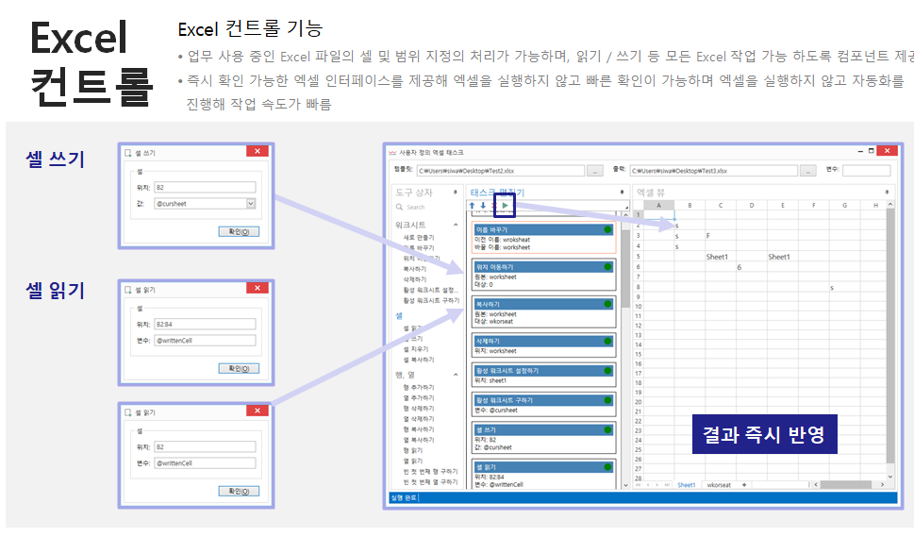This screenshot has height=537, width=914.
Task: Move the selected task up with the up arrow
Action: (473, 205)
